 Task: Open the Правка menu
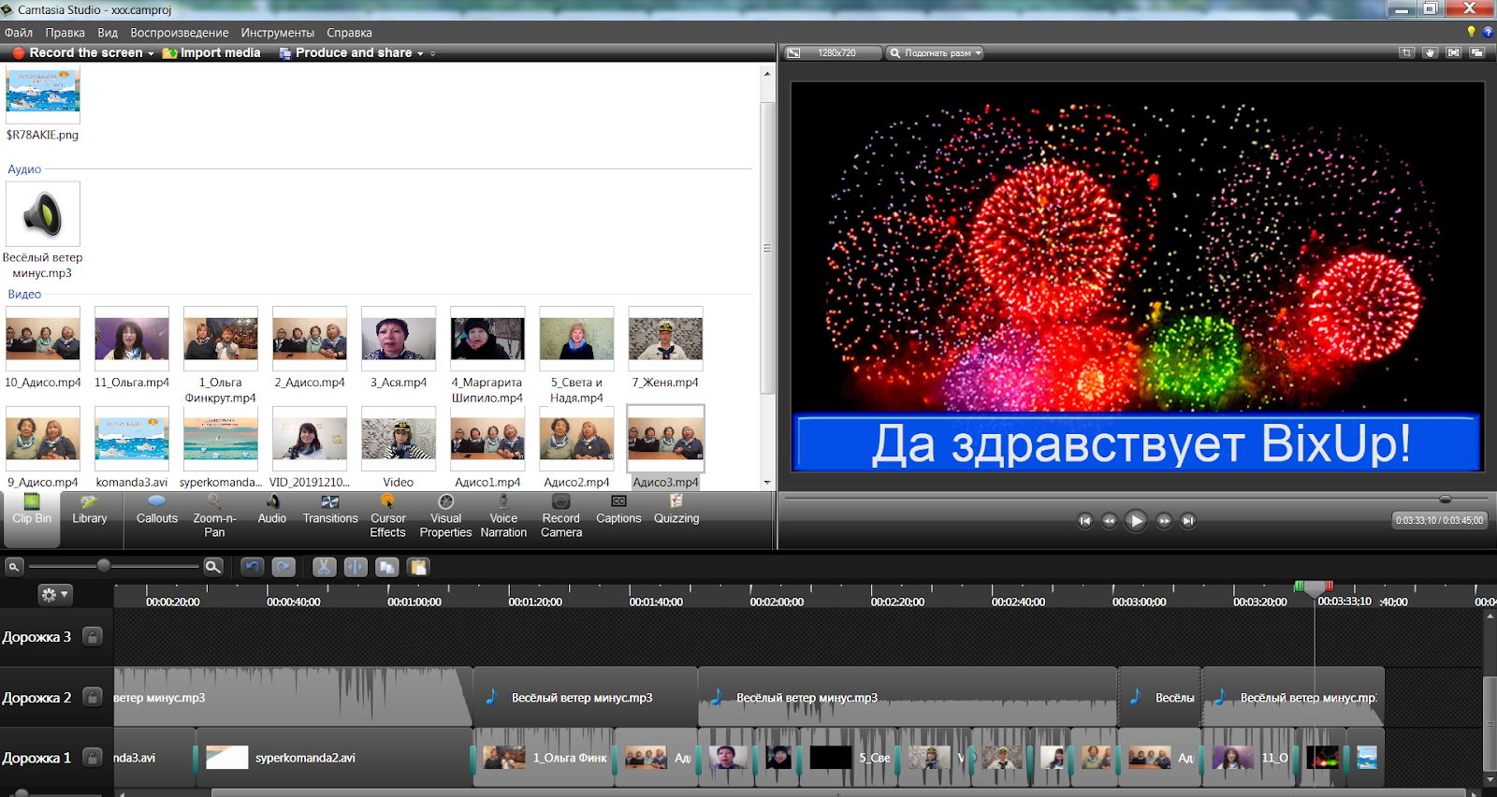point(65,33)
